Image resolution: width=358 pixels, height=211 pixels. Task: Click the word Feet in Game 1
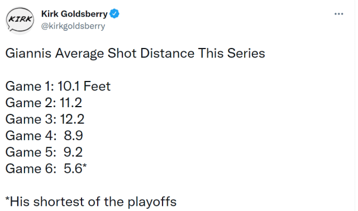coord(97,86)
